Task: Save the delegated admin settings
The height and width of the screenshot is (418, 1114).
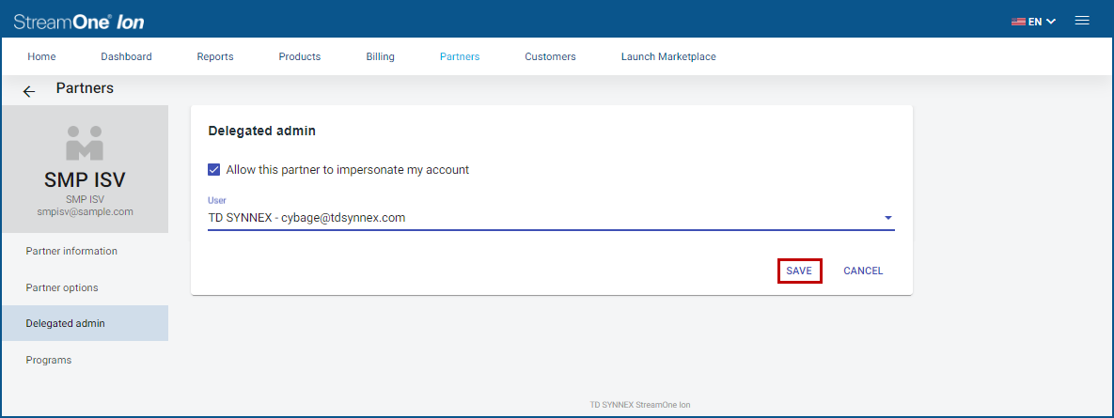Action: (x=799, y=271)
